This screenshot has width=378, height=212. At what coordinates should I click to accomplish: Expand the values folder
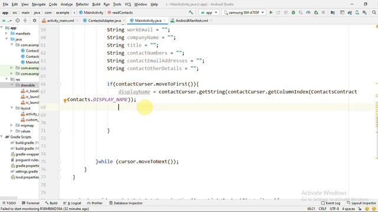(x=12, y=131)
